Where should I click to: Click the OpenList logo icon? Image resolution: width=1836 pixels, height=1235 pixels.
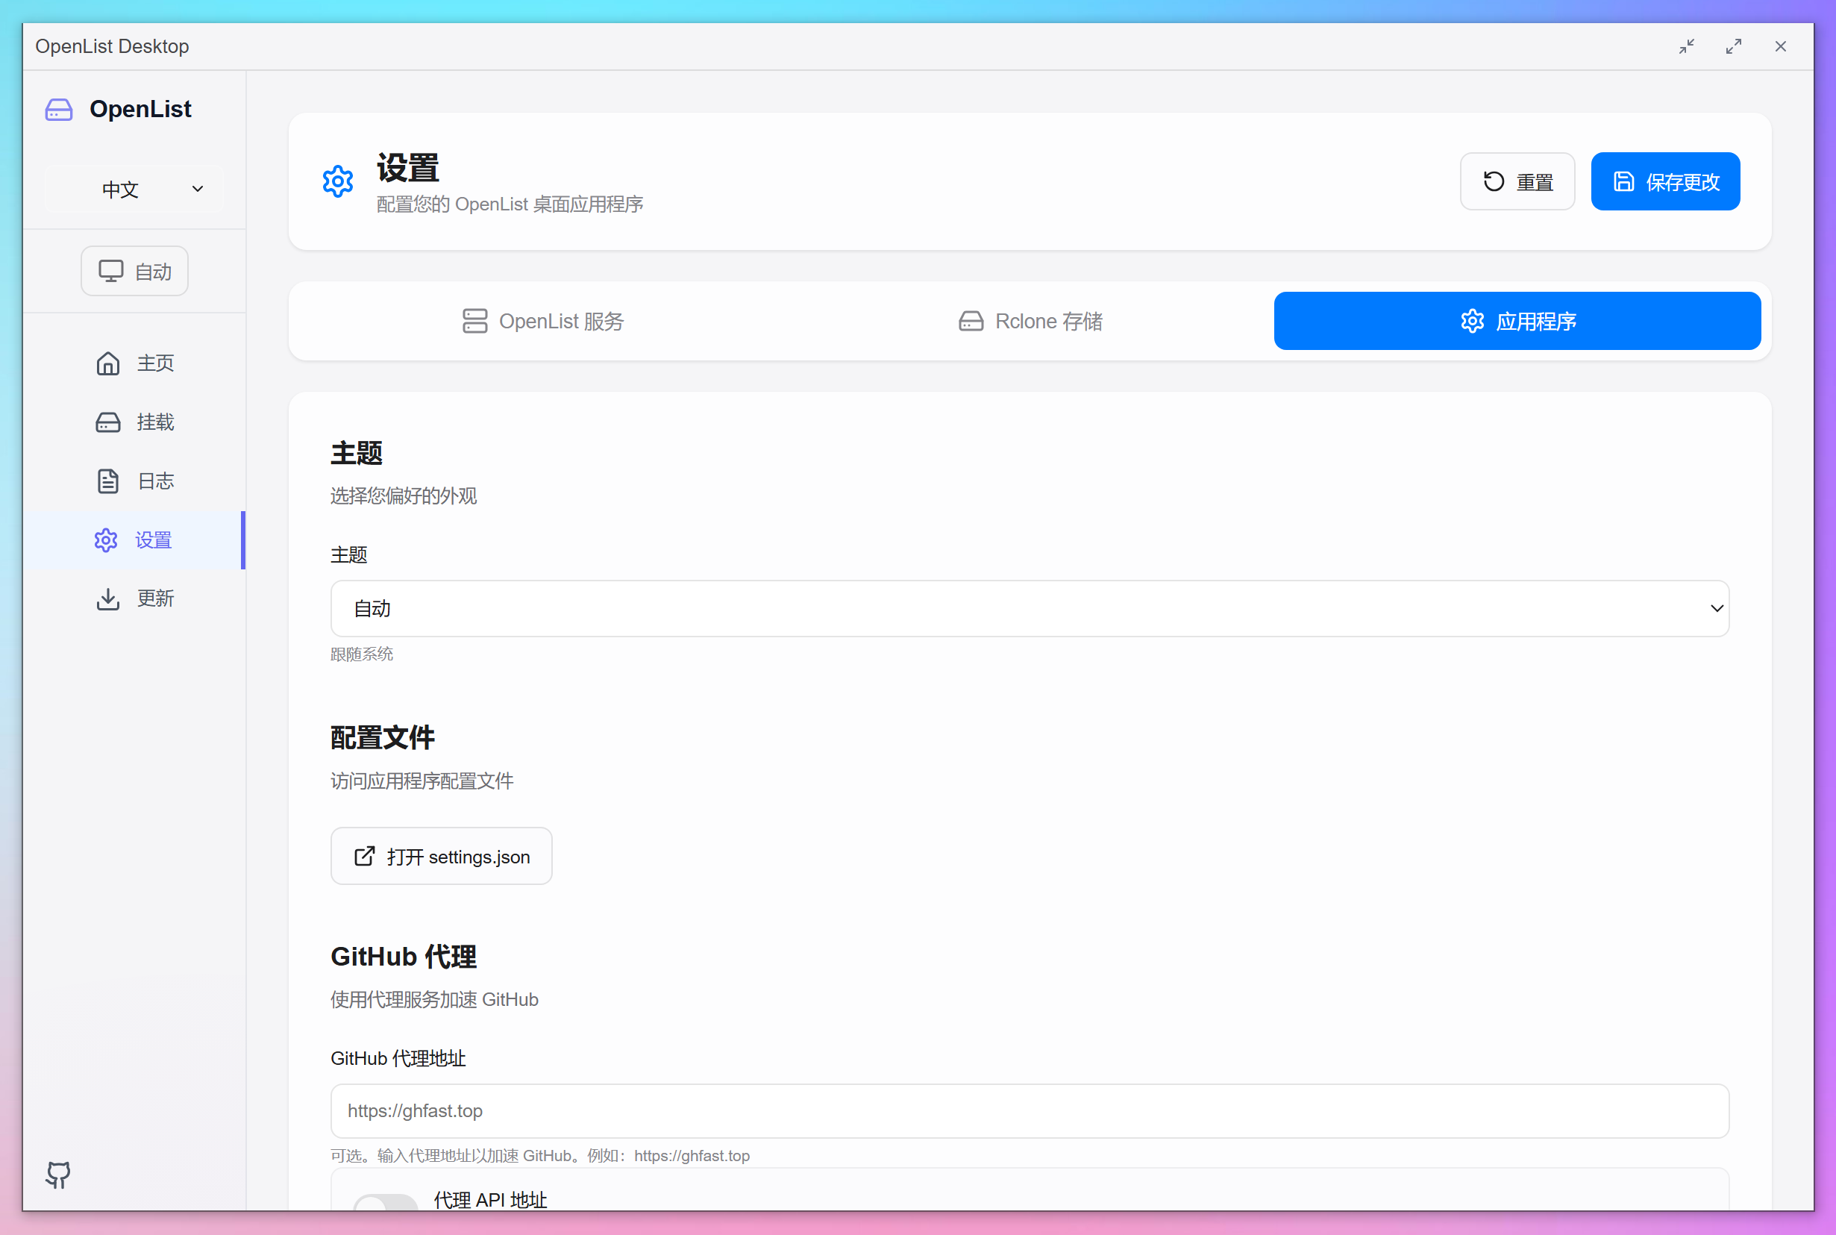(x=58, y=110)
